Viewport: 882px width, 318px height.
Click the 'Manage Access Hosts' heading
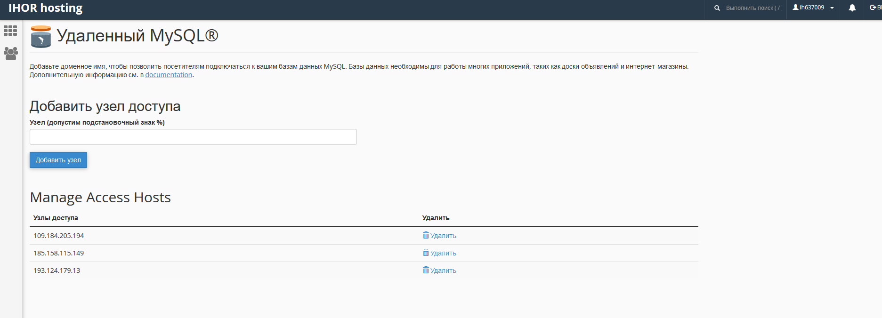(100, 198)
